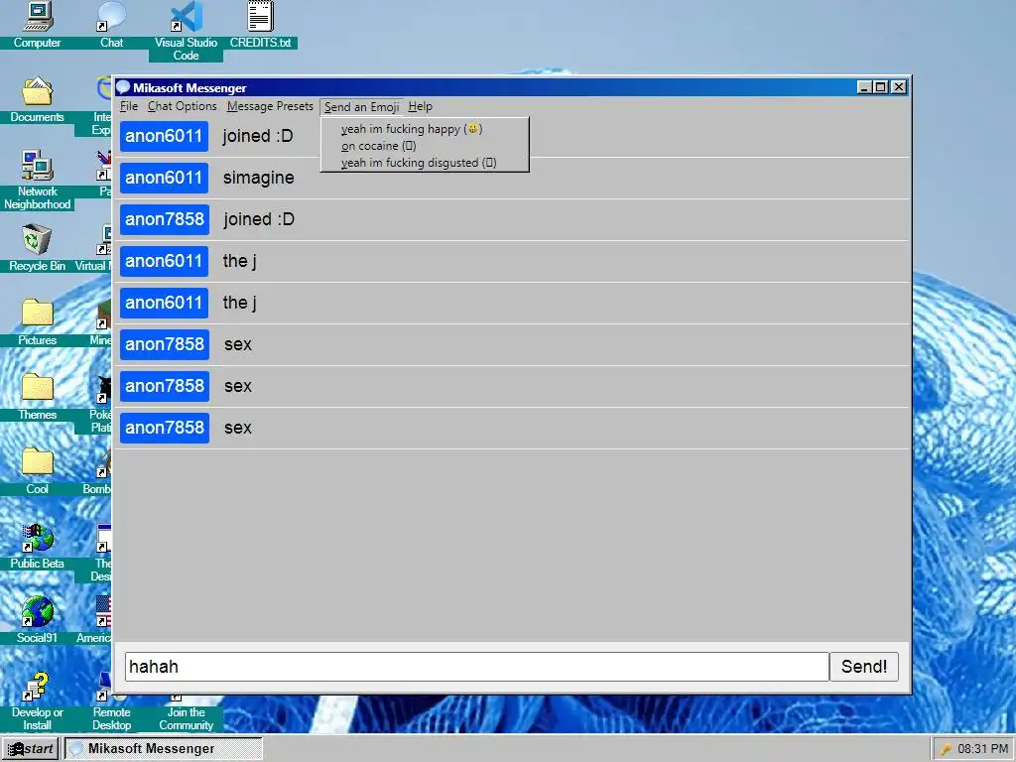Click the Mikasoft Messenger title bar icon
Viewport: 1016px width, 762px height.
(123, 87)
